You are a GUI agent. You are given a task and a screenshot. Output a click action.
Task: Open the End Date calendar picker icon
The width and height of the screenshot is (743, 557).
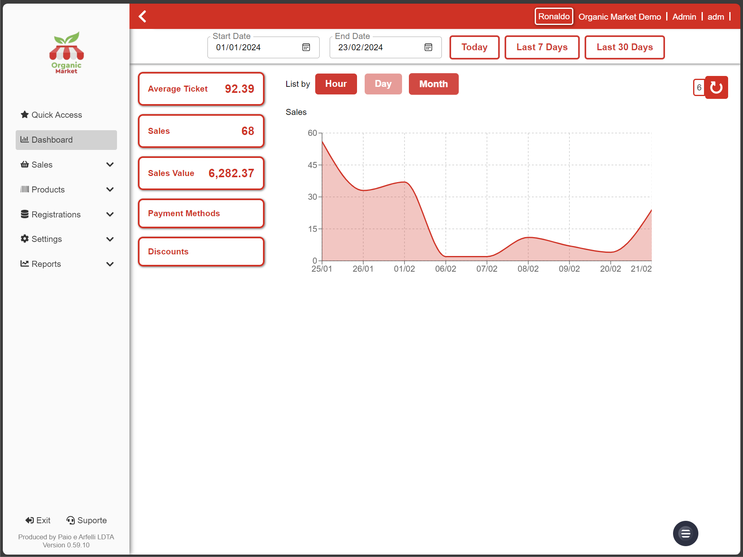(x=428, y=47)
